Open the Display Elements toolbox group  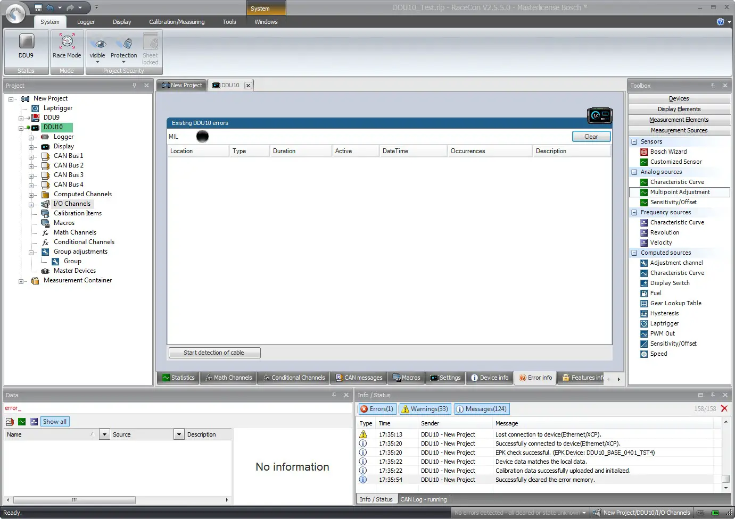coord(679,110)
